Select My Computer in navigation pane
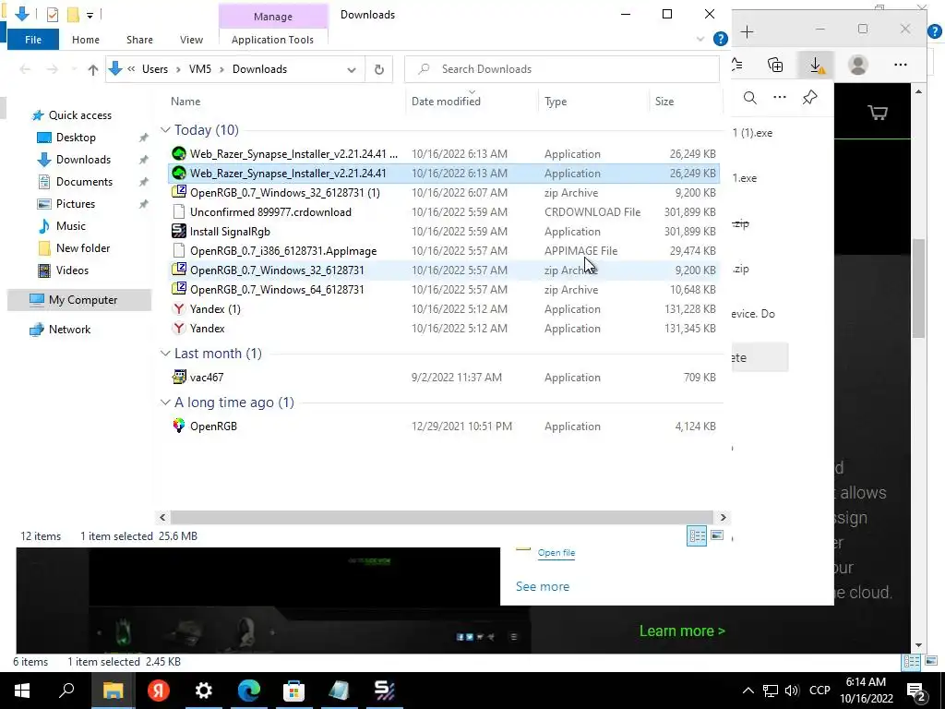 point(82,300)
